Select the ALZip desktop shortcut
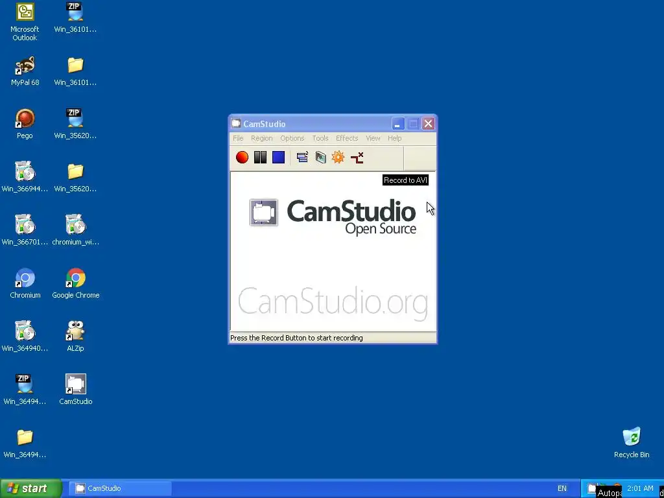Image resolution: width=664 pixels, height=498 pixels. [x=75, y=337]
